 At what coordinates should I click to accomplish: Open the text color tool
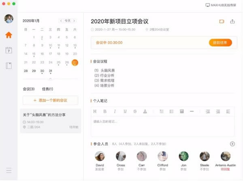click(145, 111)
